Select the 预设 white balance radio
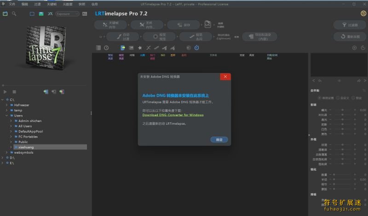368x216 pixels. [x=353, y=98]
